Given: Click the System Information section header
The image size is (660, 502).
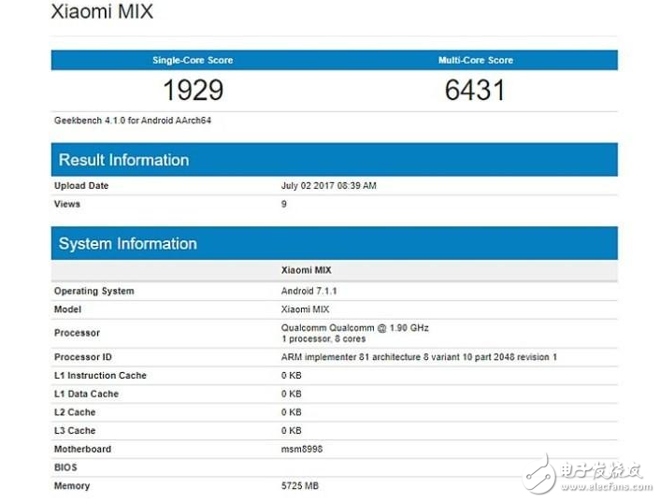Looking at the screenshot, I should click(x=127, y=244).
